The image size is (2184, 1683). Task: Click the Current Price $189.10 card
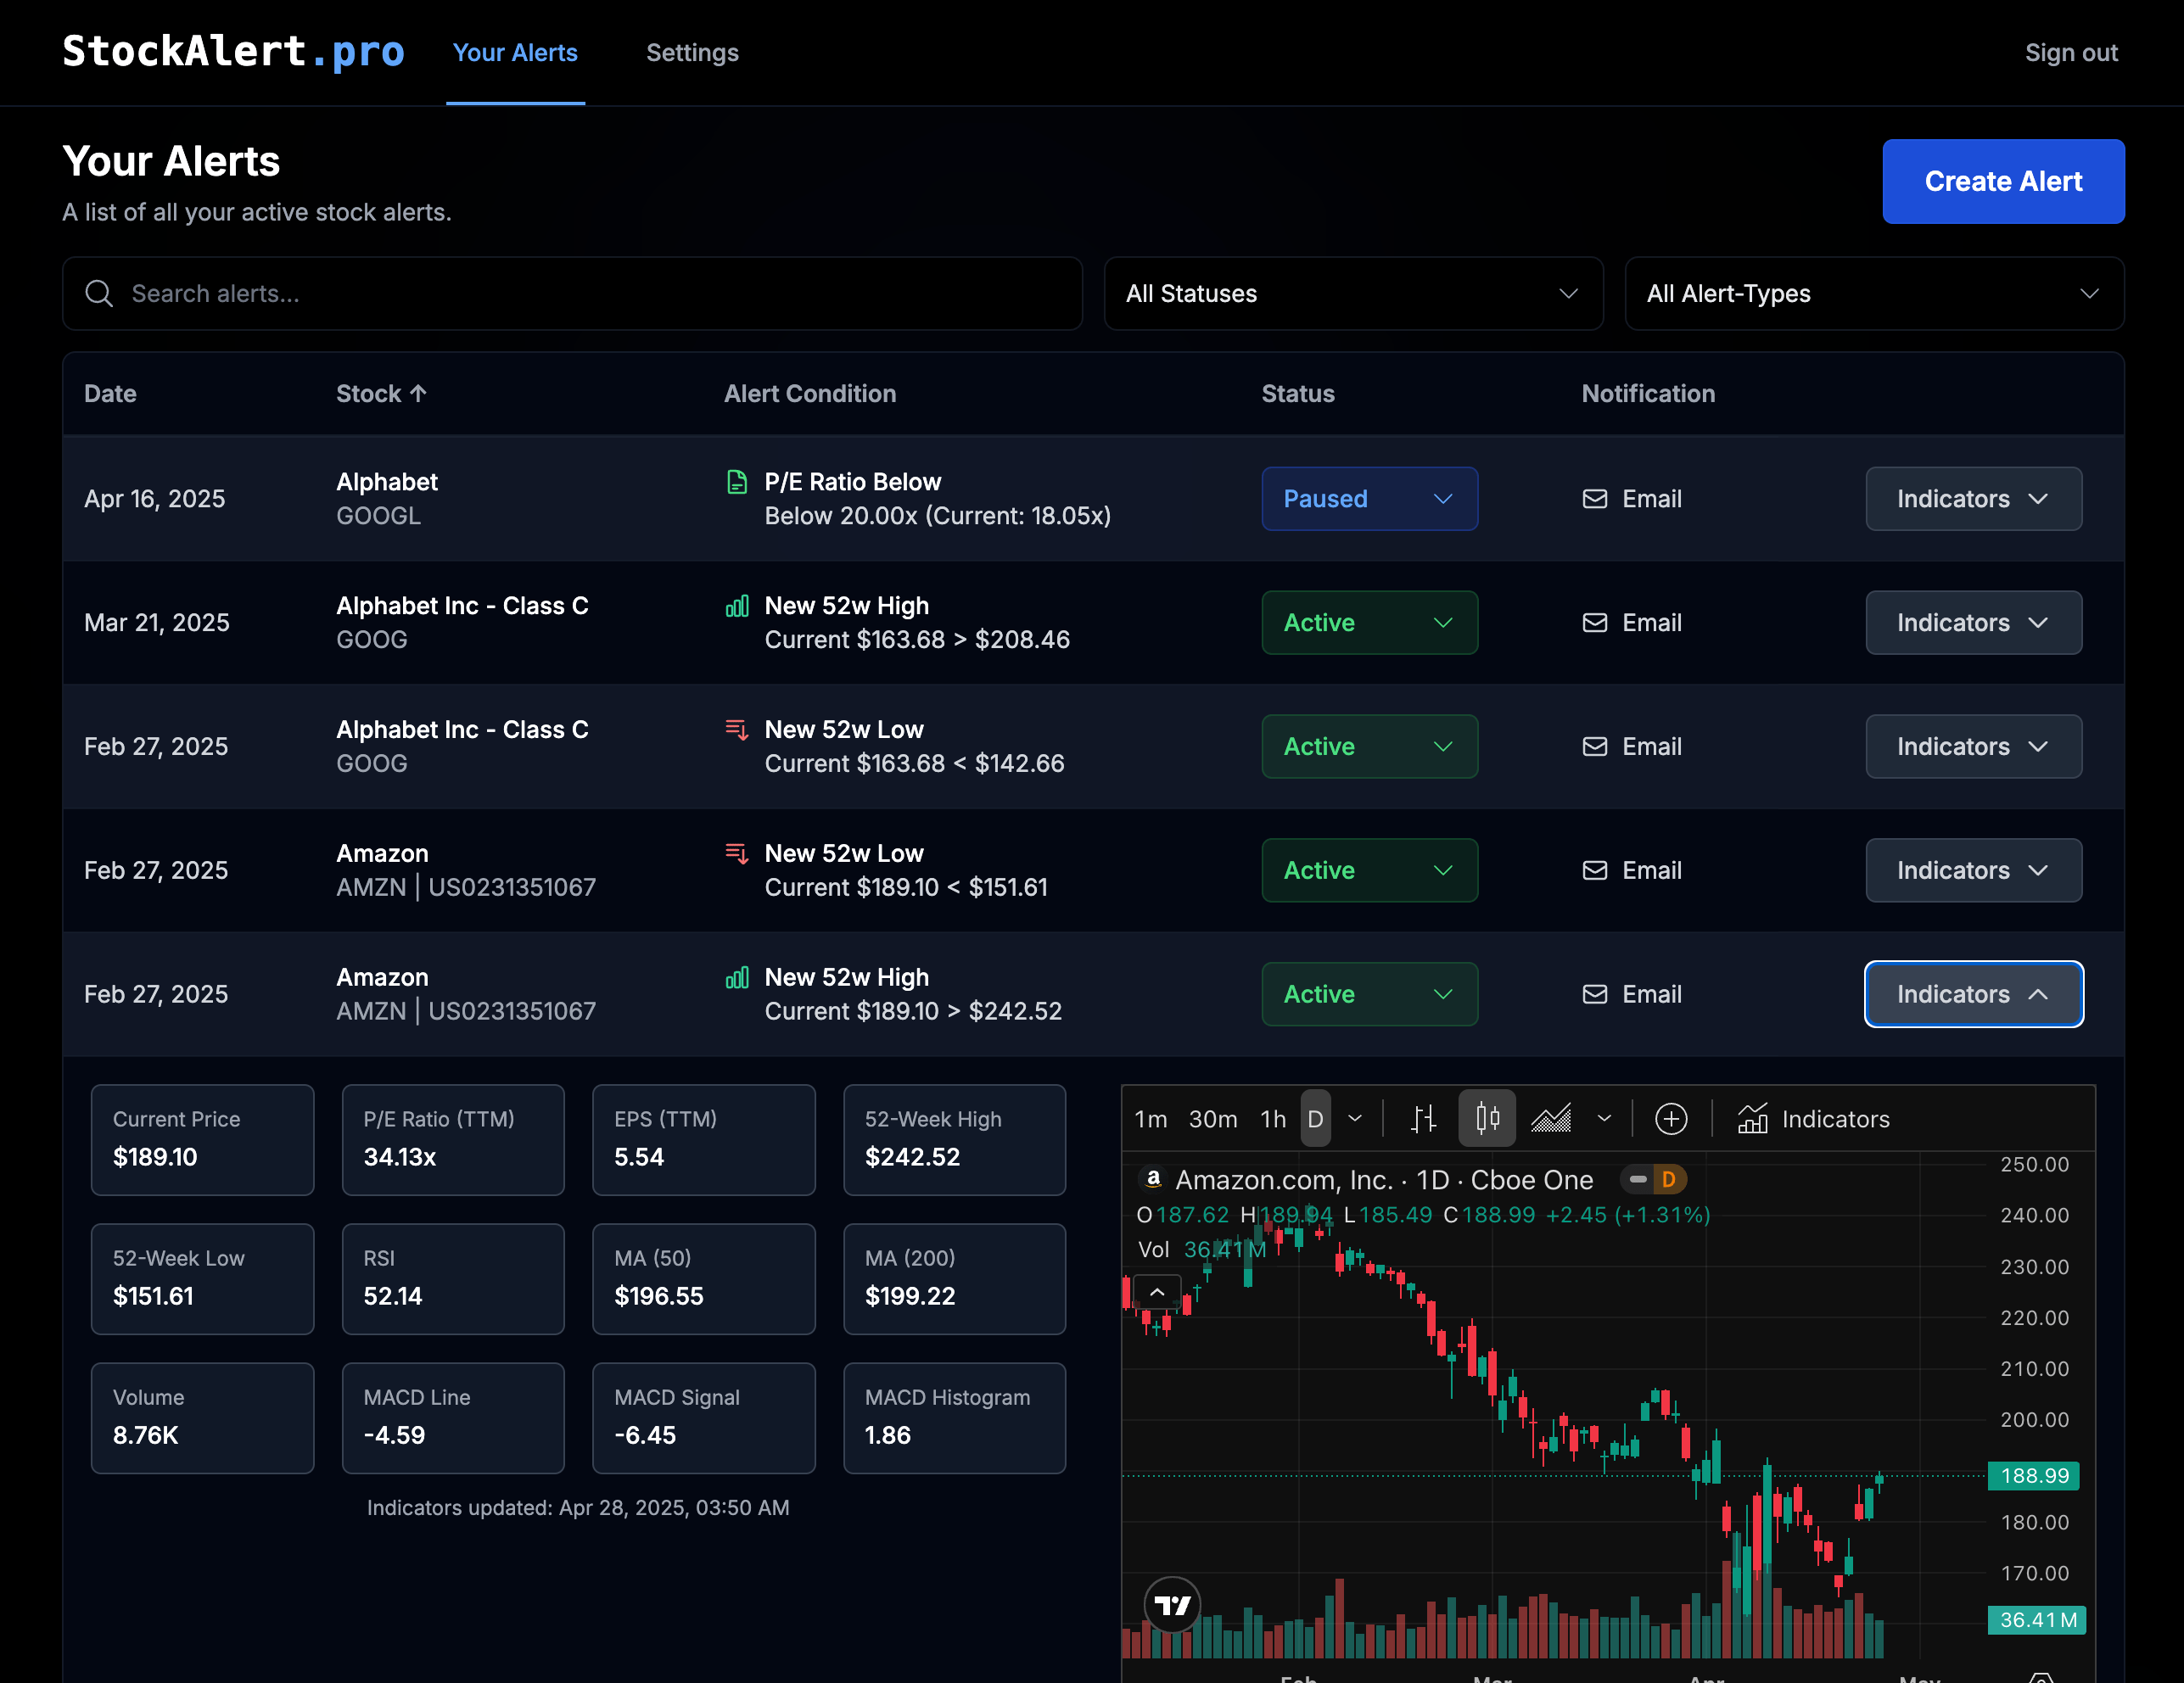click(x=202, y=1140)
